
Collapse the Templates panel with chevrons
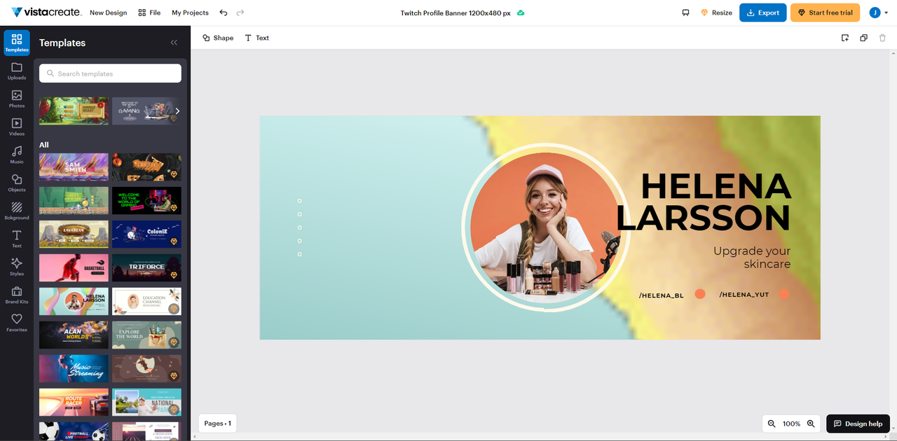click(x=174, y=43)
